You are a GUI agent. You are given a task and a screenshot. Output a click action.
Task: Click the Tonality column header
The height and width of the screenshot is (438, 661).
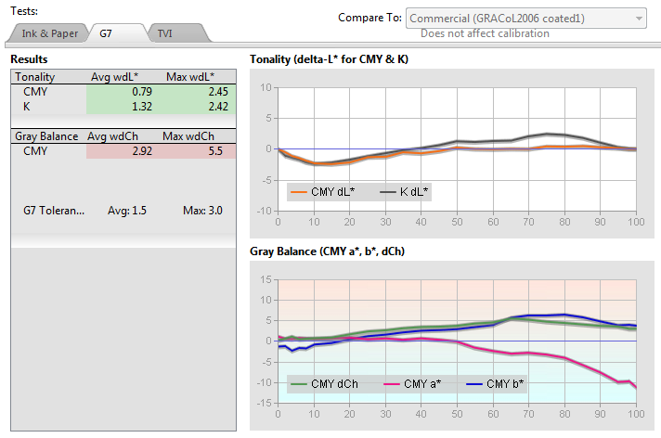(35, 77)
